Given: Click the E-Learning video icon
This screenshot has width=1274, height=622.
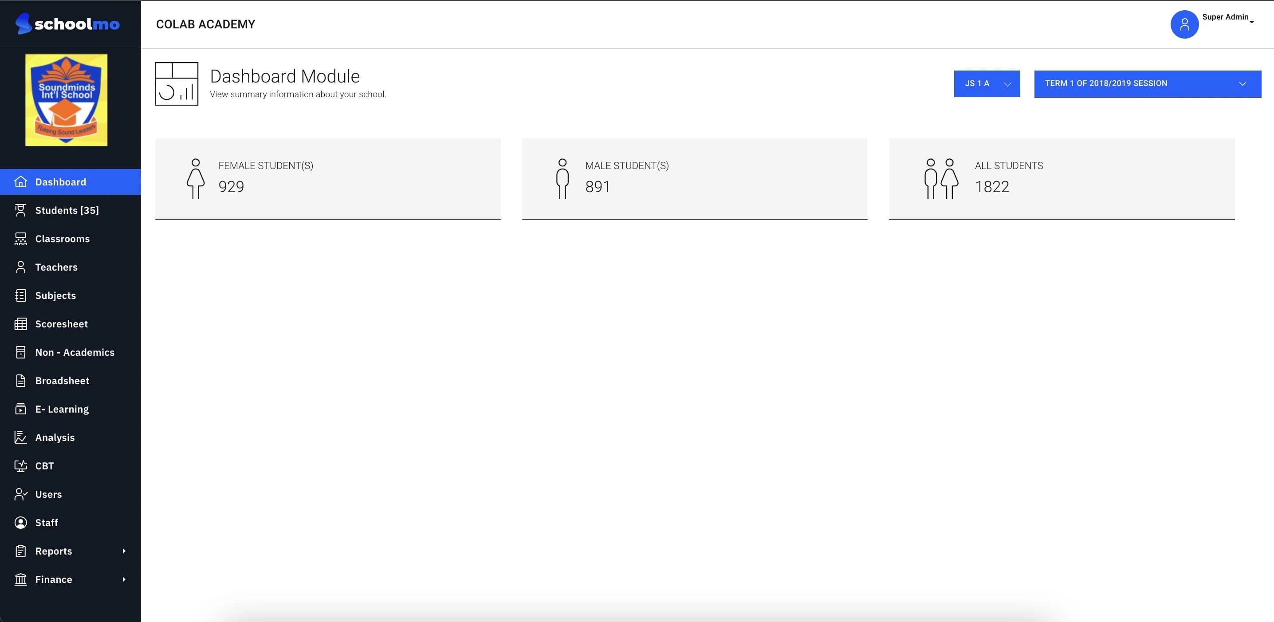Looking at the screenshot, I should (20, 409).
